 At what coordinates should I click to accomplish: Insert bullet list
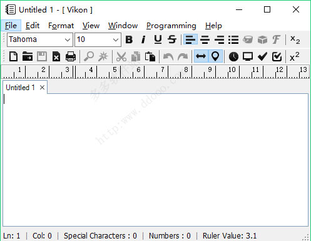pos(233,39)
